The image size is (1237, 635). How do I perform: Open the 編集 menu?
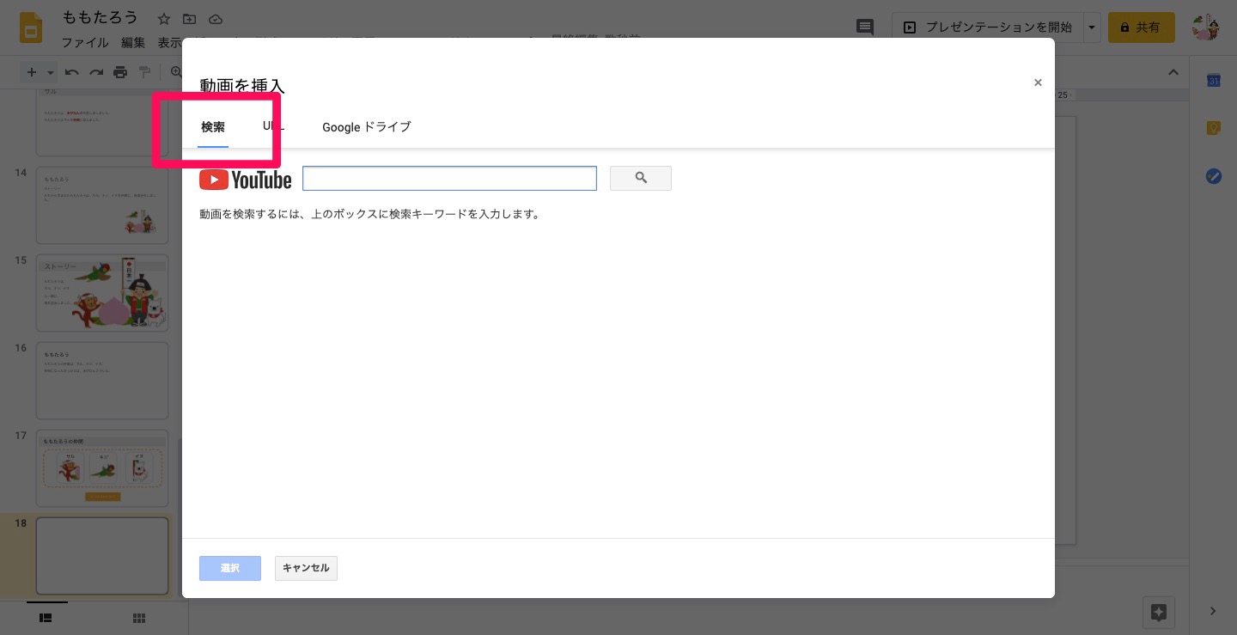tap(133, 42)
